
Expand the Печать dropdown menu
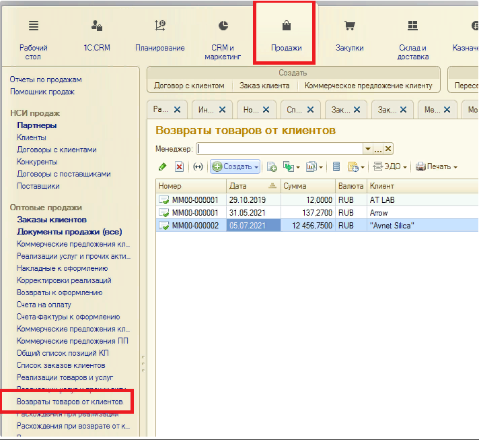pyautogui.click(x=437, y=166)
